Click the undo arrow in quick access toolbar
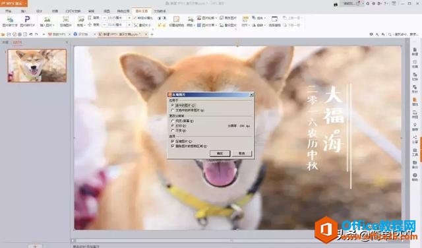Viewport: 422px width, 248px height. [31, 34]
